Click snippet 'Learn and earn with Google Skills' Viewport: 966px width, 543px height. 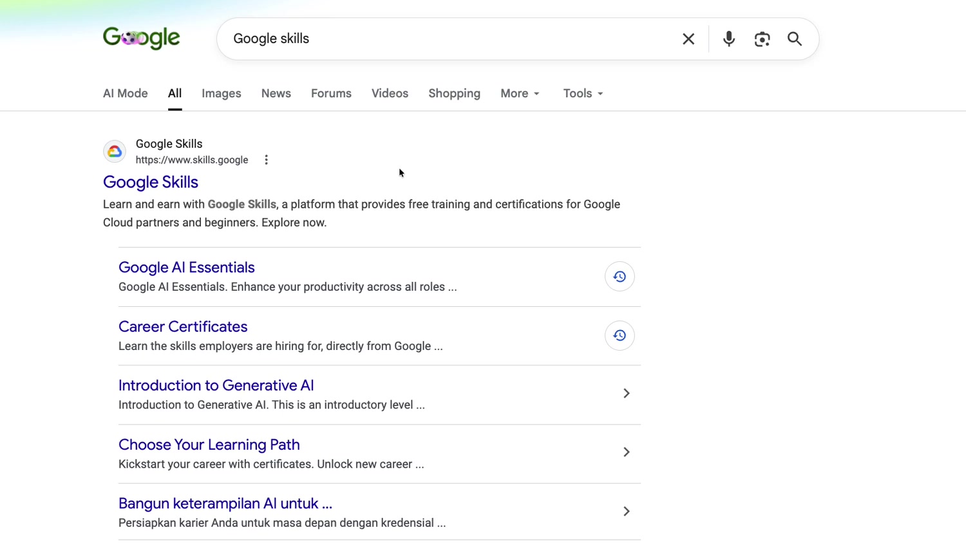pos(189,205)
